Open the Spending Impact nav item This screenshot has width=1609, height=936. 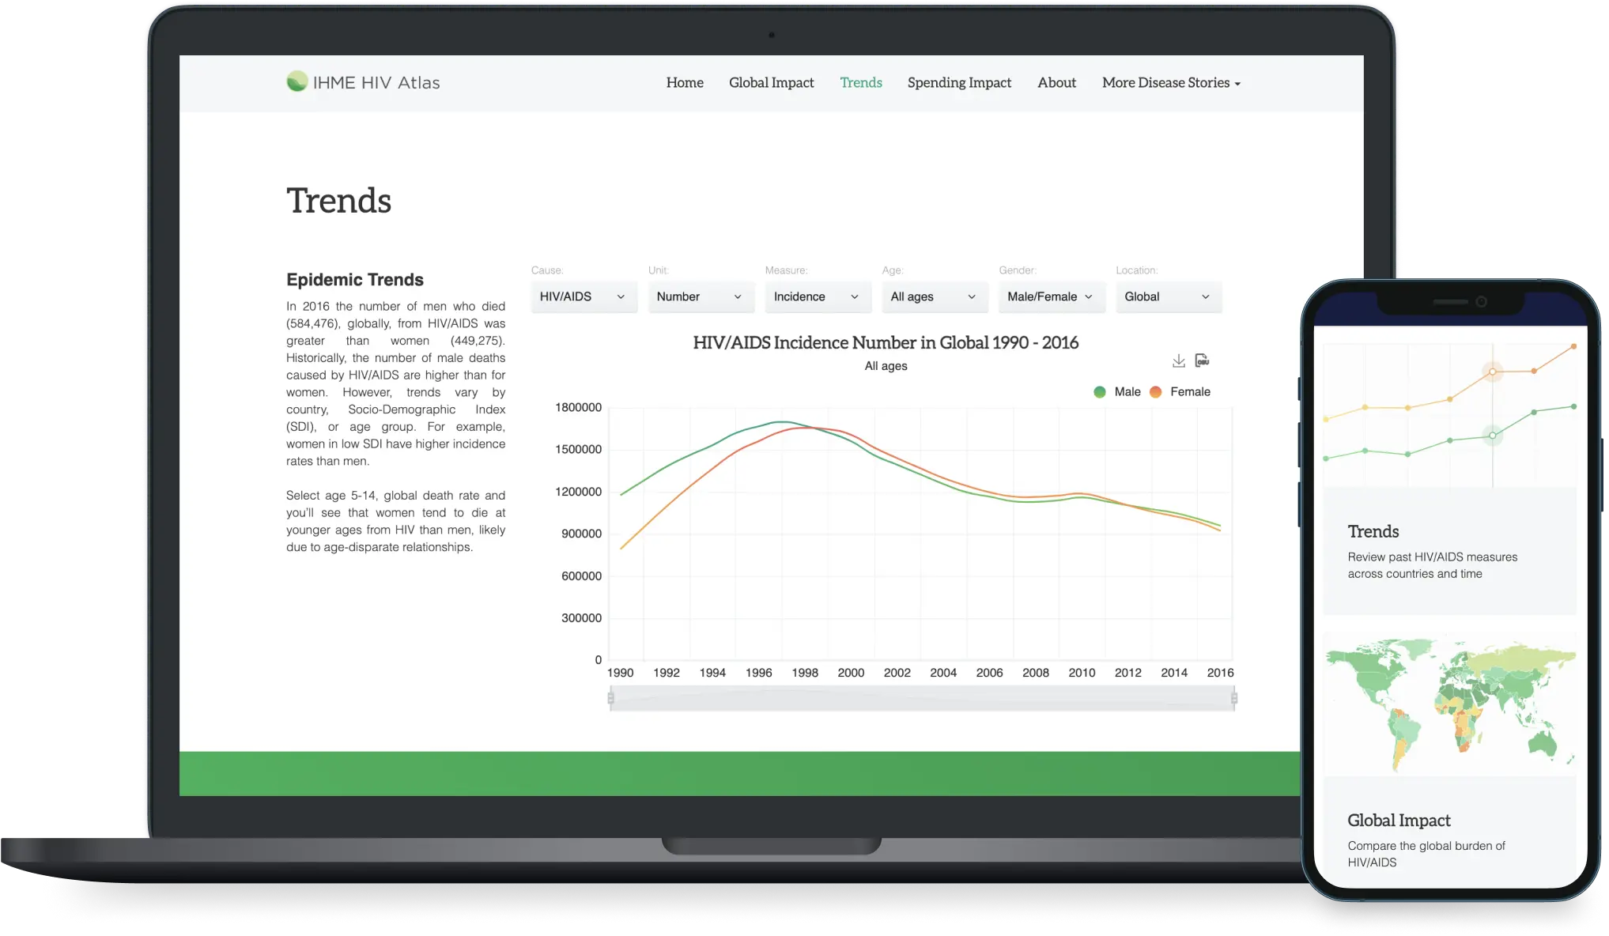click(959, 83)
